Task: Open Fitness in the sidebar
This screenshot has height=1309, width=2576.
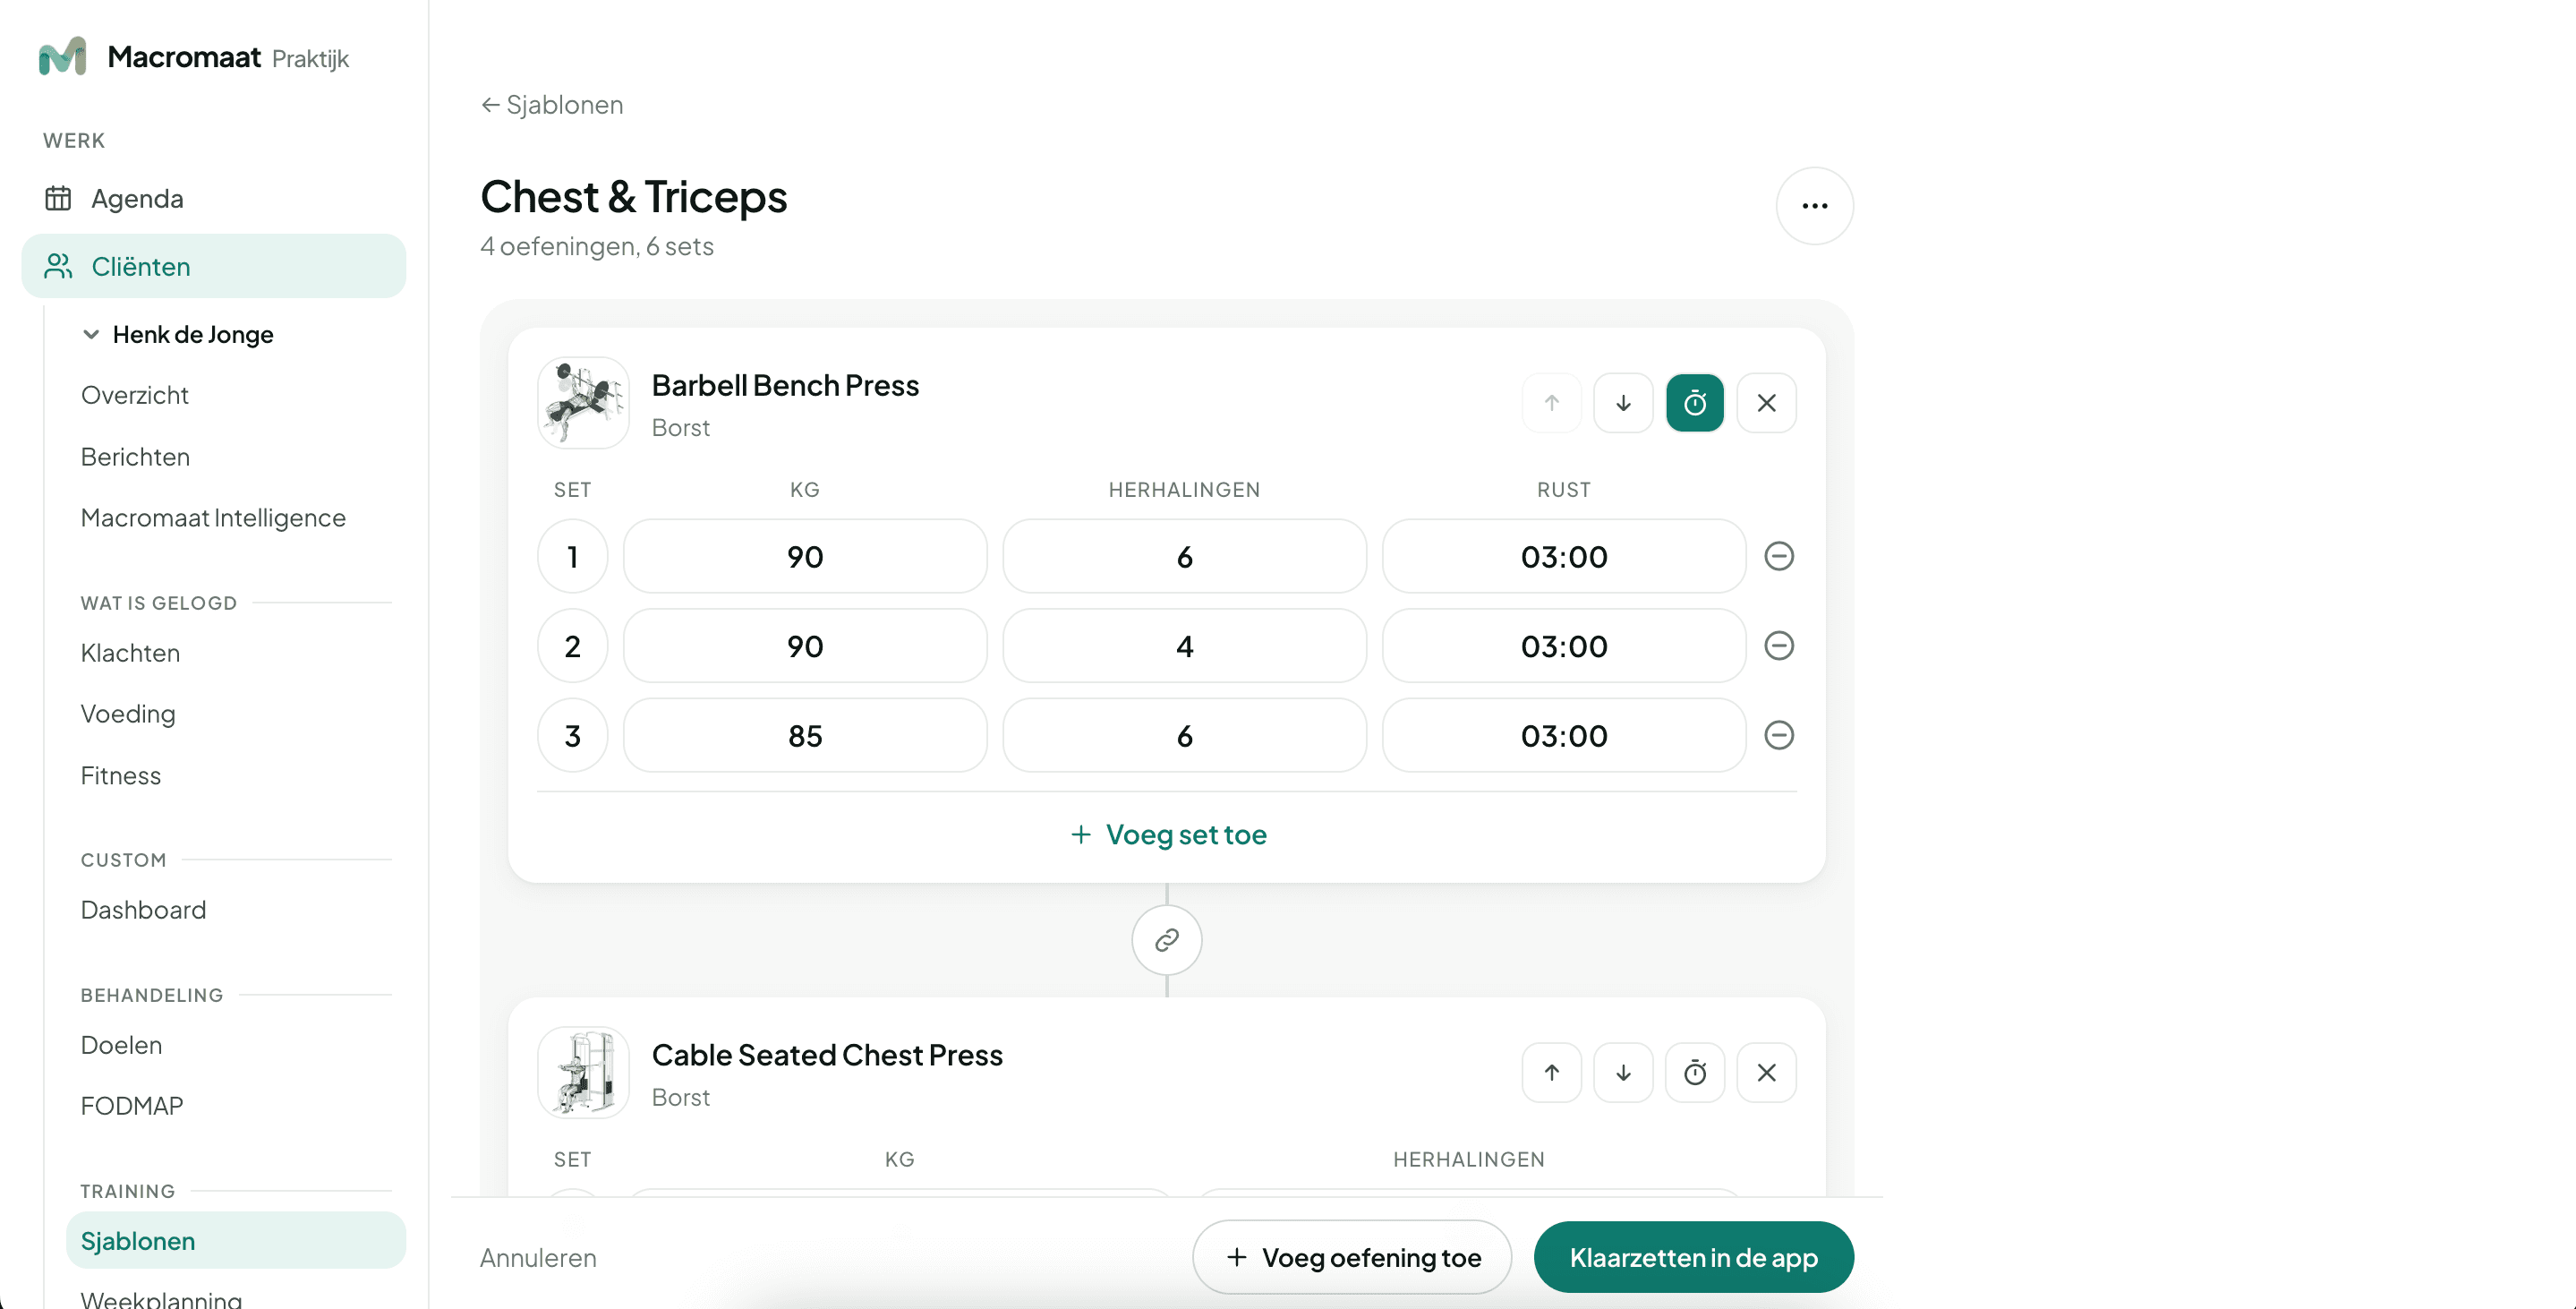Action: coord(120,776)
